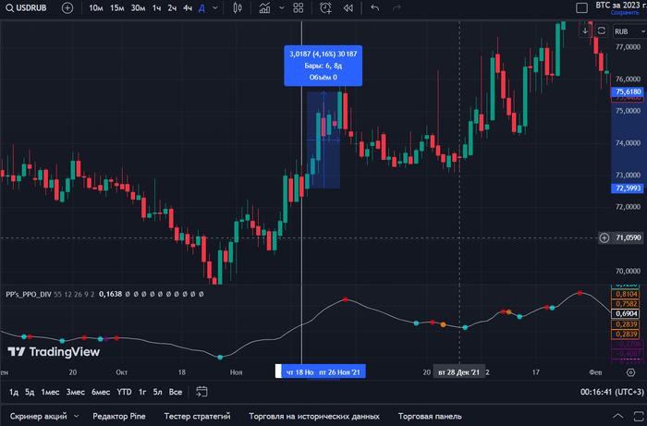Click the blue measurement info box
This screenshot has height=426, width=647.
click(x=323, y=66)
